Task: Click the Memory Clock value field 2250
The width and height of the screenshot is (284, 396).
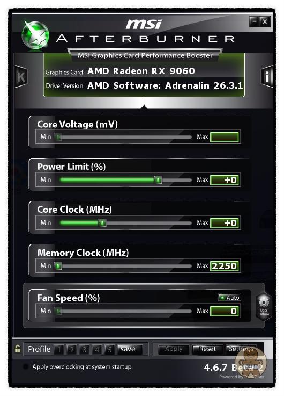Action: [x=225, y=266]
